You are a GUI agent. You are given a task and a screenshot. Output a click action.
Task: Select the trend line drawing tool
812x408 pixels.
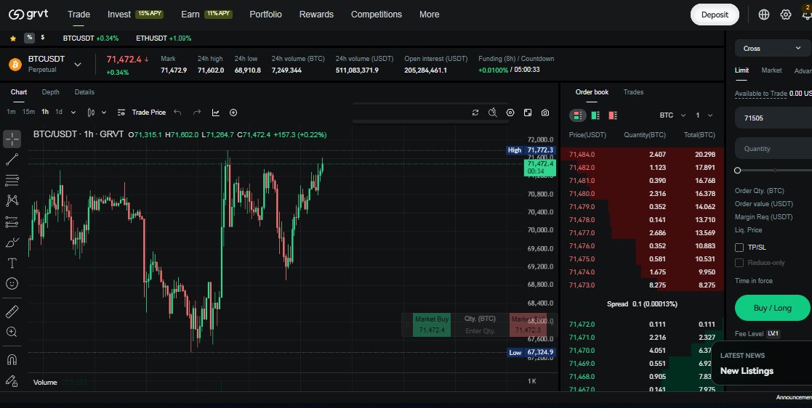[x=12, y=159]
